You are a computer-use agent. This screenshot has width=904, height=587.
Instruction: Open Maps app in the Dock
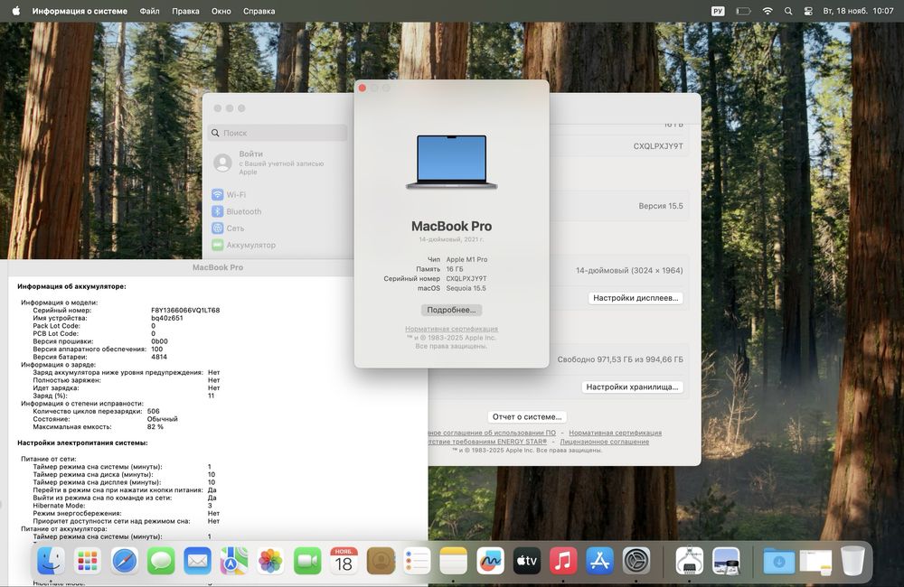234,561
